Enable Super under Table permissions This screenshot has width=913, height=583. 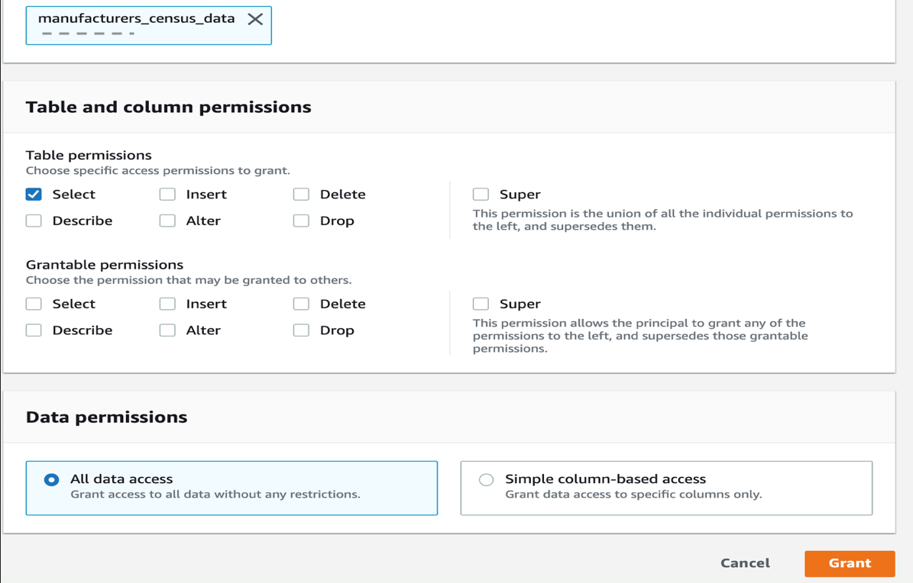(481, 195)
